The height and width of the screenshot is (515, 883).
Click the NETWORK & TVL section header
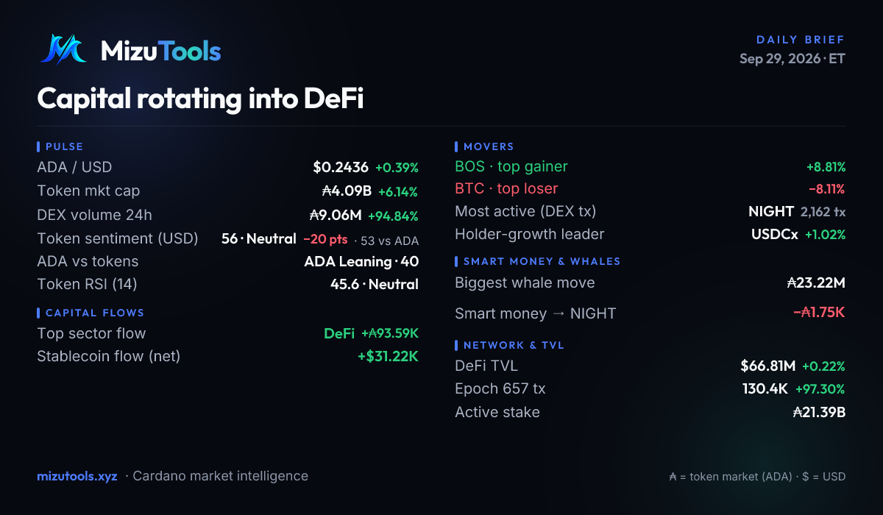coord(513,345)
